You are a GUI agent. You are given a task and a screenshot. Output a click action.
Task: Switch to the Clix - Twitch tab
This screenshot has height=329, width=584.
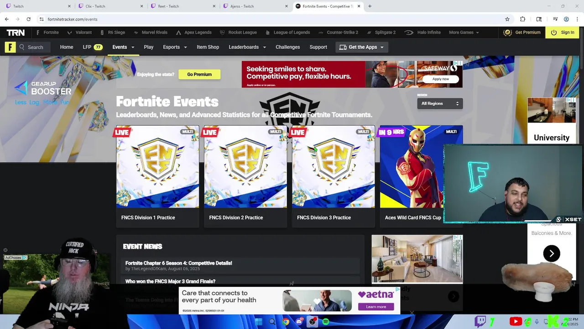110,6
